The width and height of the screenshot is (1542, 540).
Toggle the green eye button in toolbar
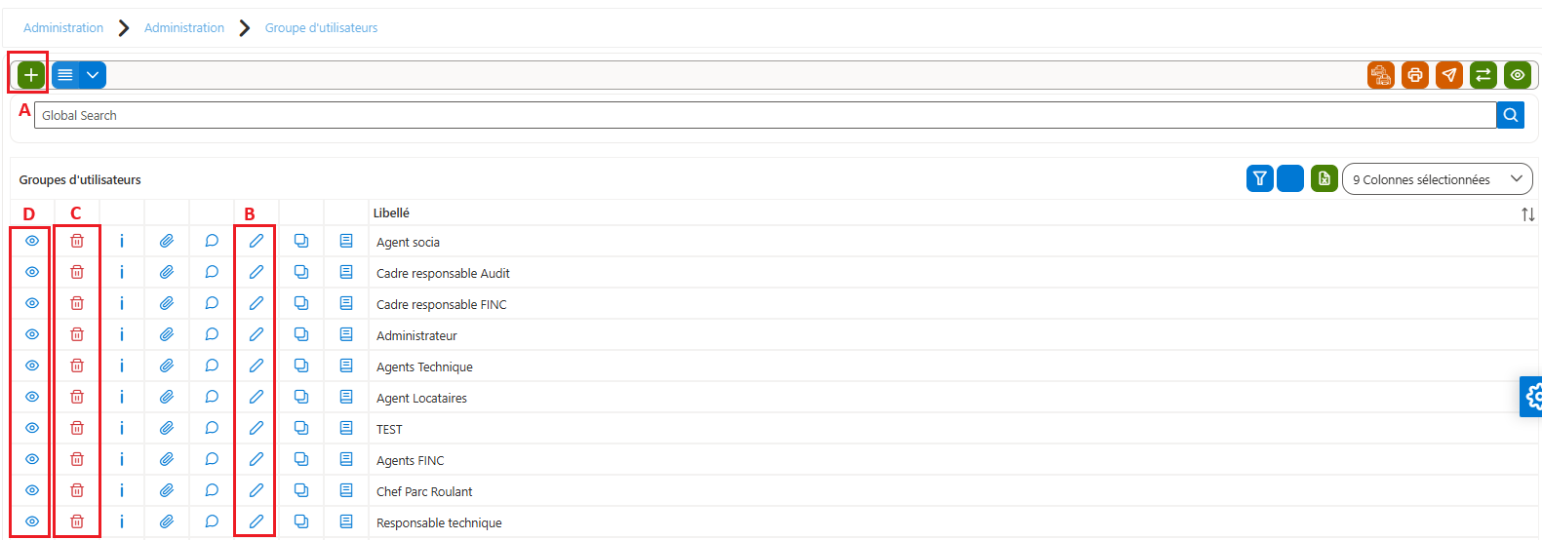click(x=1518, y=75)
